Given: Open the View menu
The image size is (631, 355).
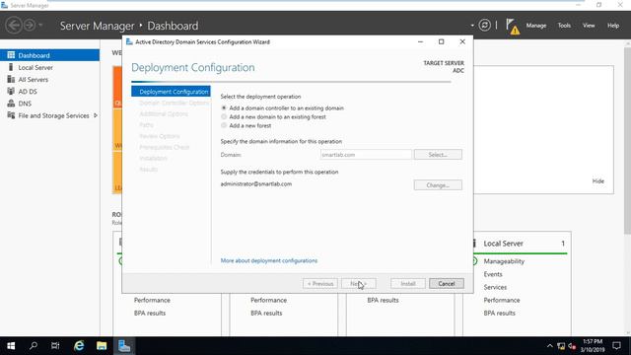Looking at the screenshot, I should coord(589,26).
